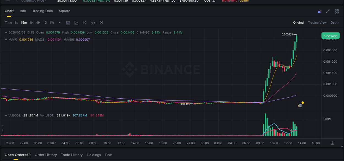Open the indicator list settings icon

93,23
